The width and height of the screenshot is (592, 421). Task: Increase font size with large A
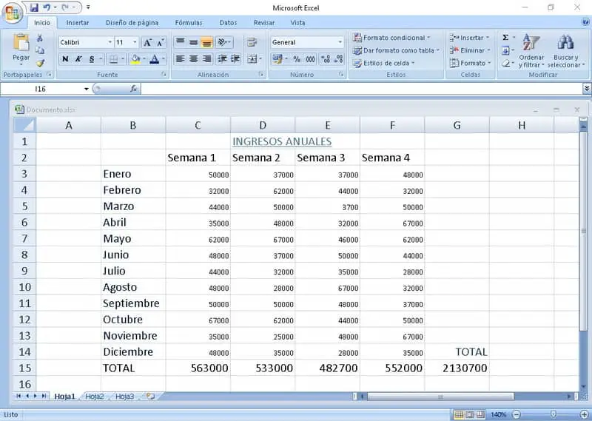tap(147, 42)
